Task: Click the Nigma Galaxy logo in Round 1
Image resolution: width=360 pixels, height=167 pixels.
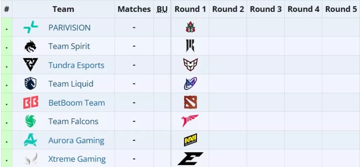Action: pos(190,83)
